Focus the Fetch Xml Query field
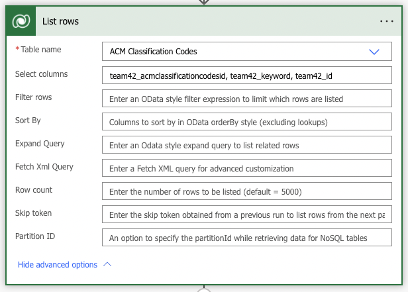The image size is (408, 292). (x=247, y=168)
